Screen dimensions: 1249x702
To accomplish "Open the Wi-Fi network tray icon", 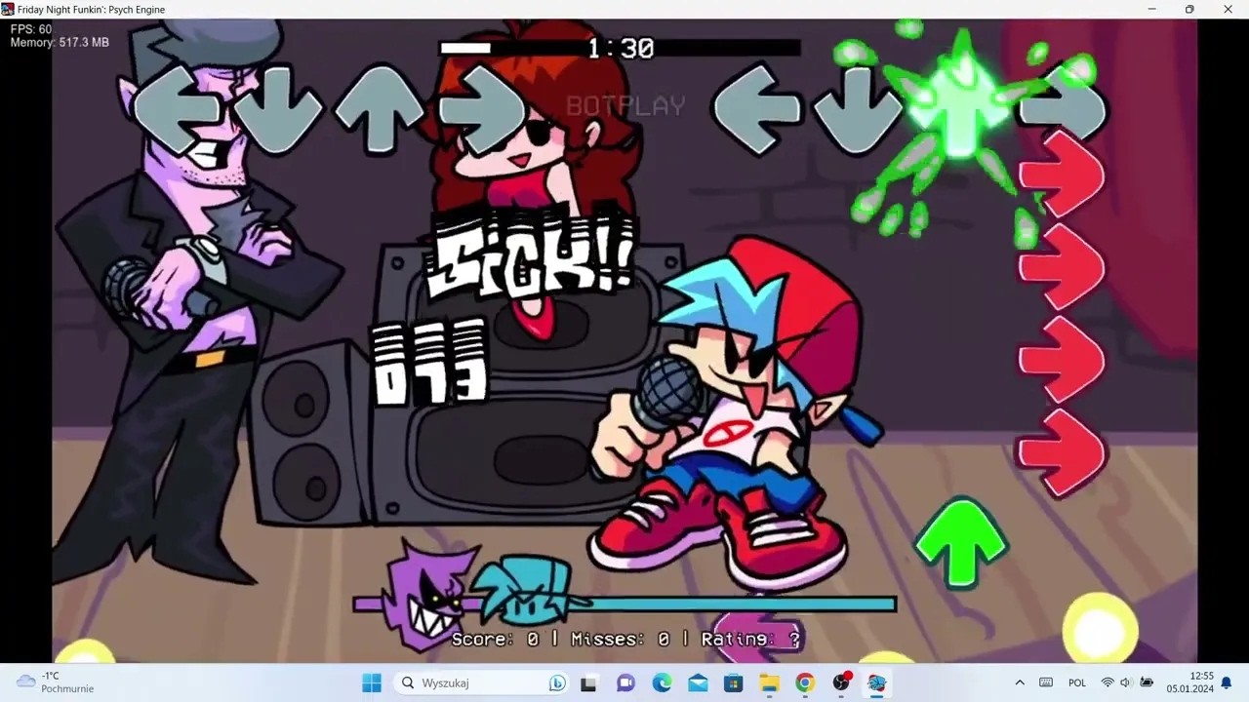I will [x=1108, y=683].
